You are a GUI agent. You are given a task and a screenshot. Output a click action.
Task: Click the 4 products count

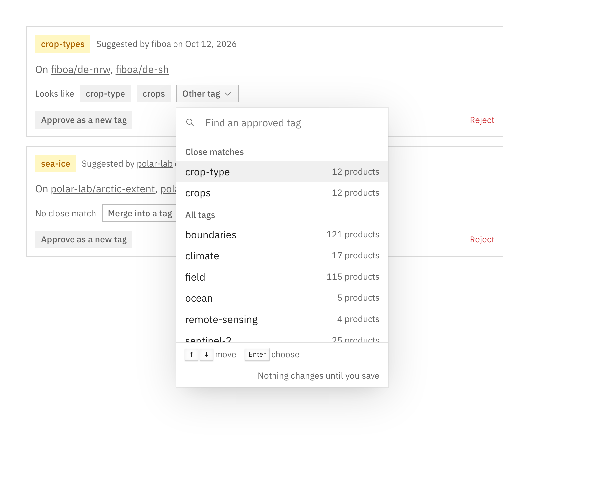358,319
